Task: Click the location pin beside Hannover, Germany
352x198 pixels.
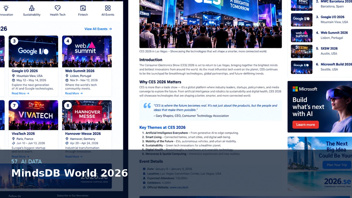Action: (67, 139)
